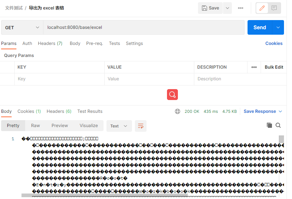Screen dimensions: 292x199
Task: Click the horizontal scrollbar of response
Action: [x=105, y=195]
